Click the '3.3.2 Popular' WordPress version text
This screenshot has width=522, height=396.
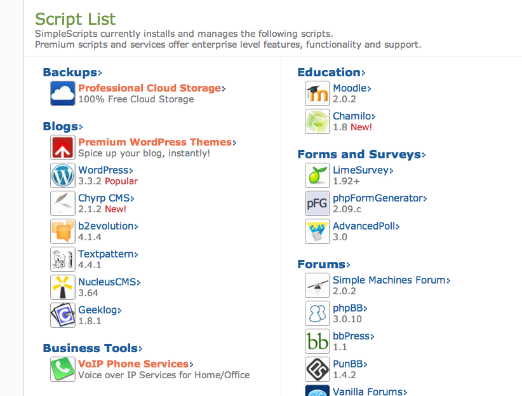[108, 181]
